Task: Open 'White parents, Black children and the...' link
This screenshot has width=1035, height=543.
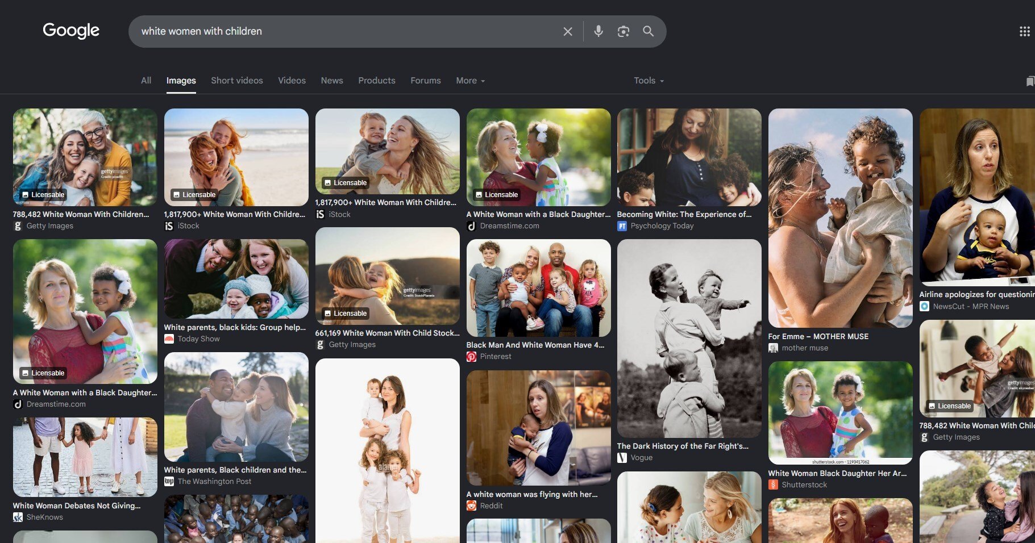Action: tap(235, 470)
